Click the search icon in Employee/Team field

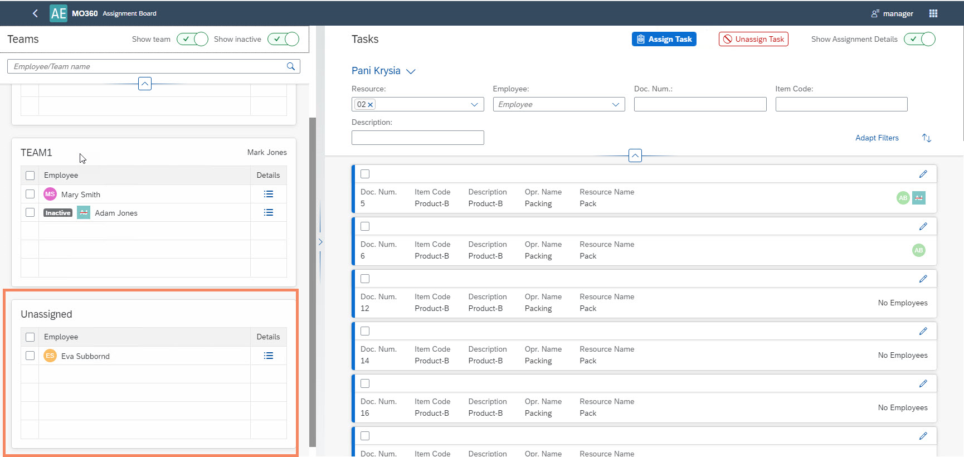(x=290, y=66)
